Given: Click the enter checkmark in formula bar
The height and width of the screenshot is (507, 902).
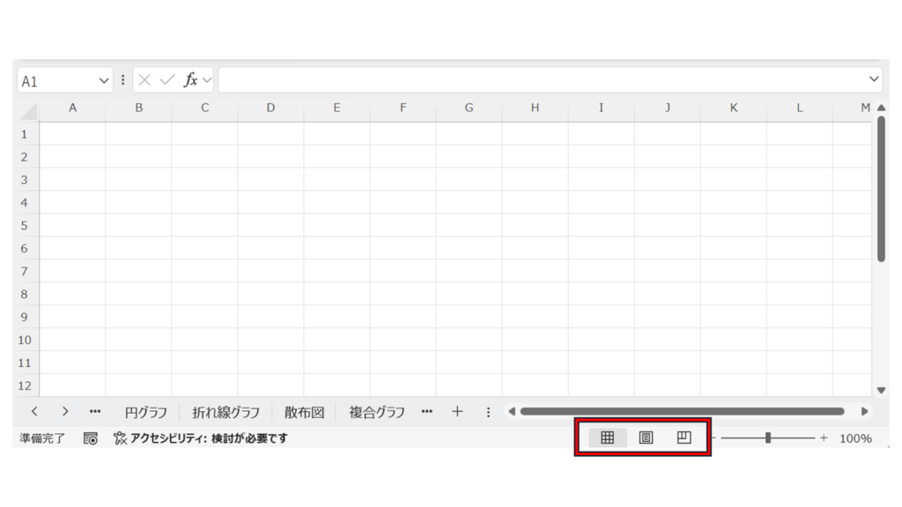Looking at the screenshot, I should [167, 80].
